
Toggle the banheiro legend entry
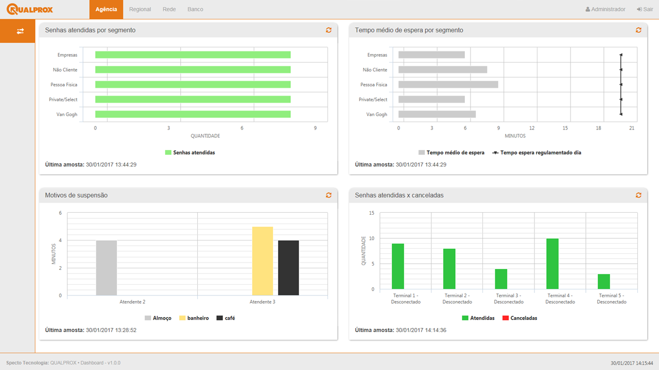pyautogui.click(x=194, y=318)
